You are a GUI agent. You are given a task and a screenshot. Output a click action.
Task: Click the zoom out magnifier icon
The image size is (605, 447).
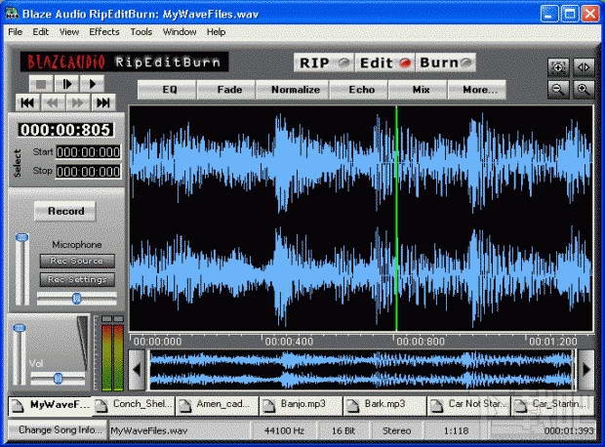(x=559, y=89)
